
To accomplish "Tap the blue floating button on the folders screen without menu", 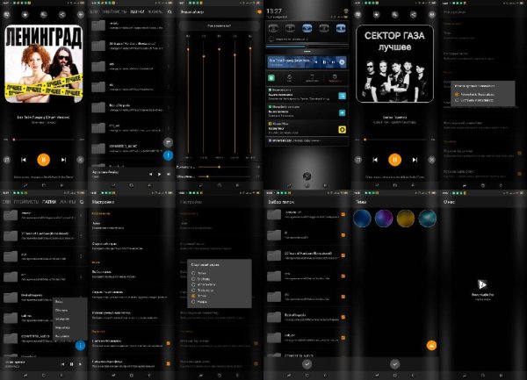I will (x=168, y=155).
